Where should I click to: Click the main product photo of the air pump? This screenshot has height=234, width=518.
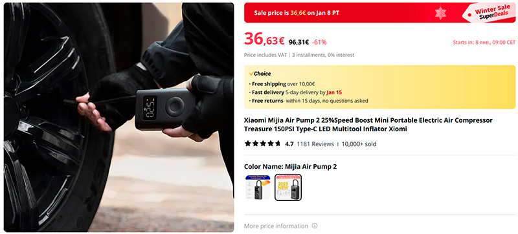118,118
